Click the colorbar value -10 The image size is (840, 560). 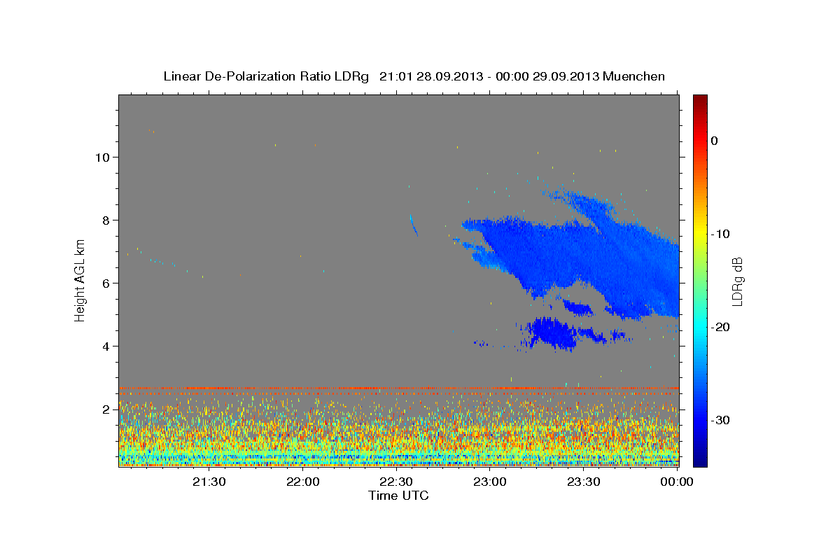[721, 234]
